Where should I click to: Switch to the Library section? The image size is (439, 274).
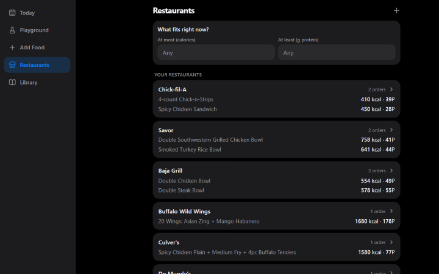37,82
